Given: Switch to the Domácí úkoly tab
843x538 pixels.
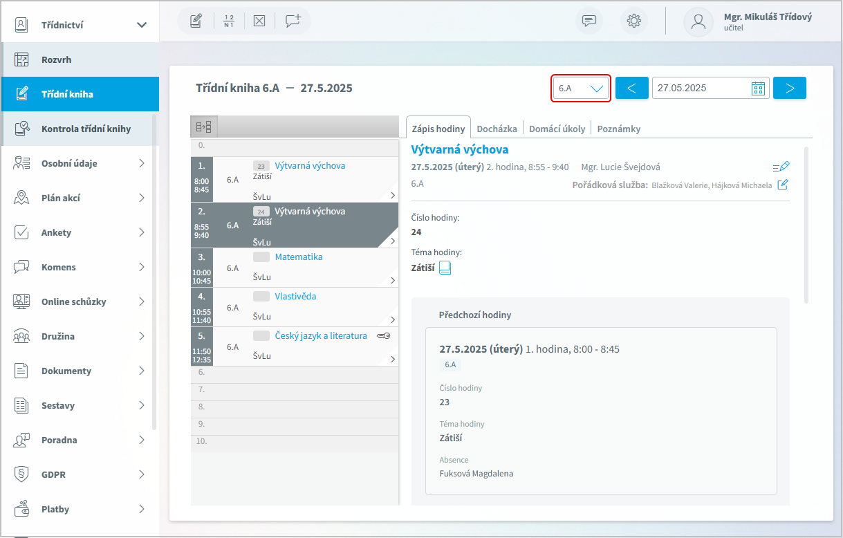Looking at the screenshot, I should 557,129.
